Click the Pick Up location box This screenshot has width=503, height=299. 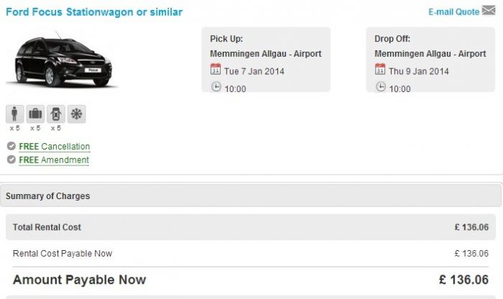click(266, 60)
